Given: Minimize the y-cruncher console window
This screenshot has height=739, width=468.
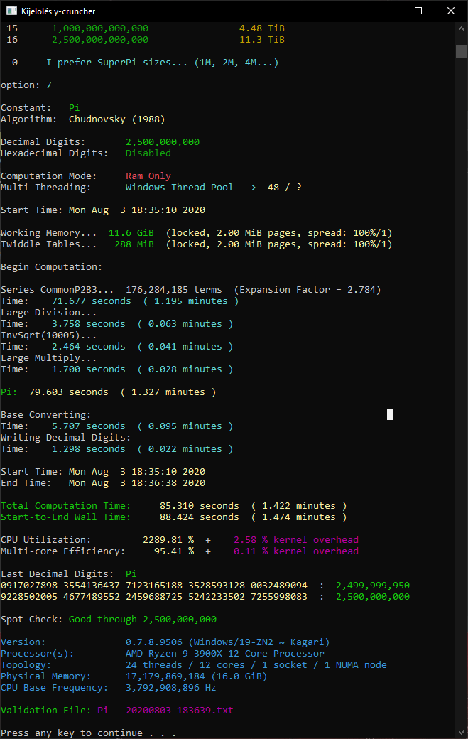Looking at the screenshot, I should [x=386, y=11].
